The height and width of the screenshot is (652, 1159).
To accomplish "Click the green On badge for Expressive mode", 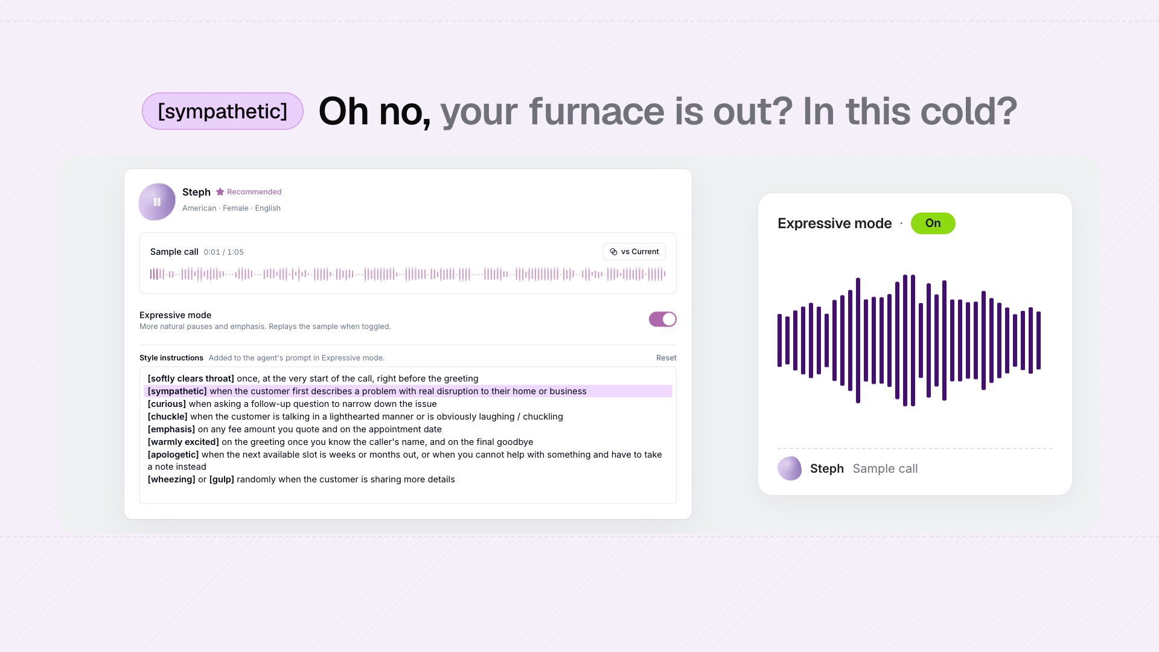I will coord(933,223).
